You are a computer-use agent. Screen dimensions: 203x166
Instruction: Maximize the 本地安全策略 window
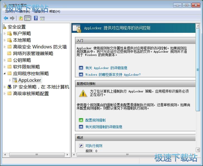[187, 5]
